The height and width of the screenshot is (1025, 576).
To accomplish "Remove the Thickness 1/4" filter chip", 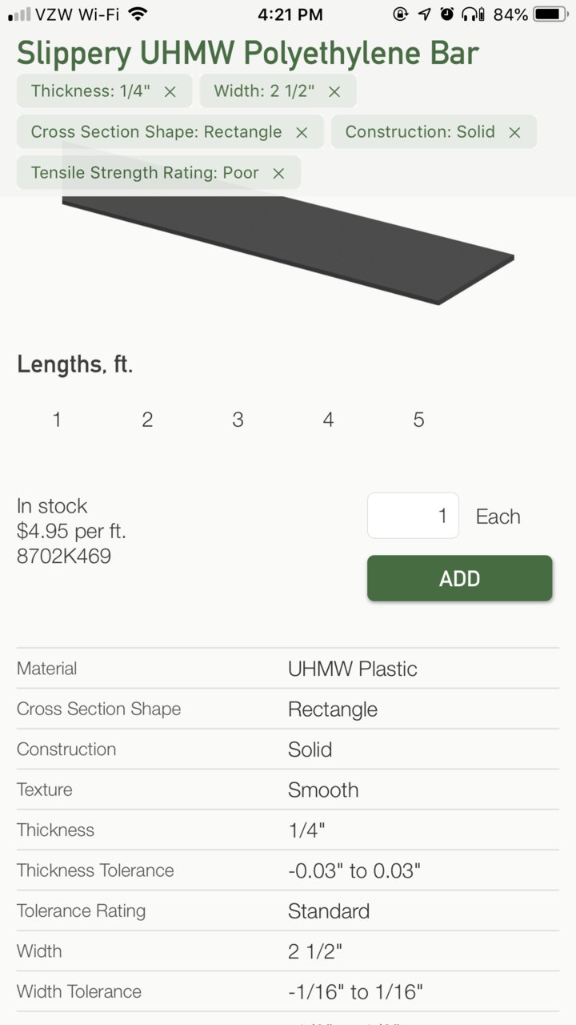I will click(170, 91).
